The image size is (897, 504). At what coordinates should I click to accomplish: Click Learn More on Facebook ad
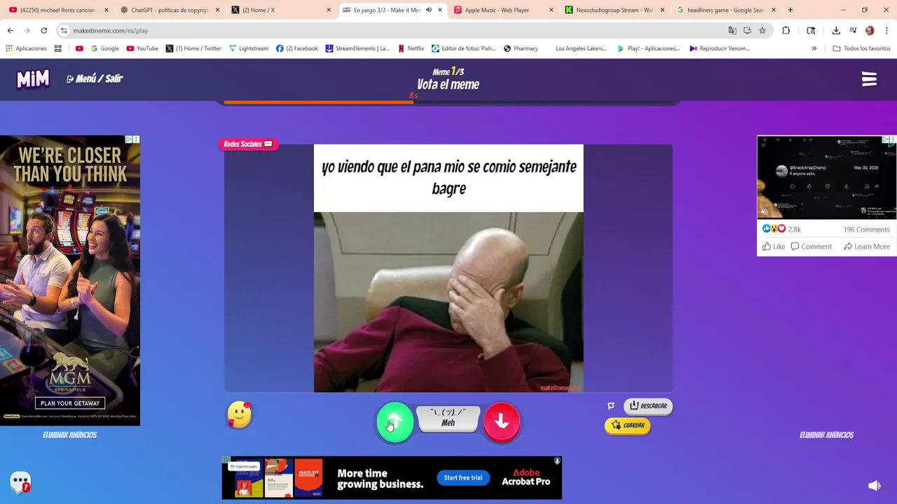[867, 246]
